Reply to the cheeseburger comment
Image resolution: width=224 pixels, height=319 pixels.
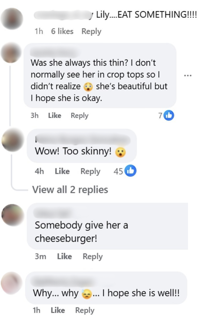(x=92, y=256)
